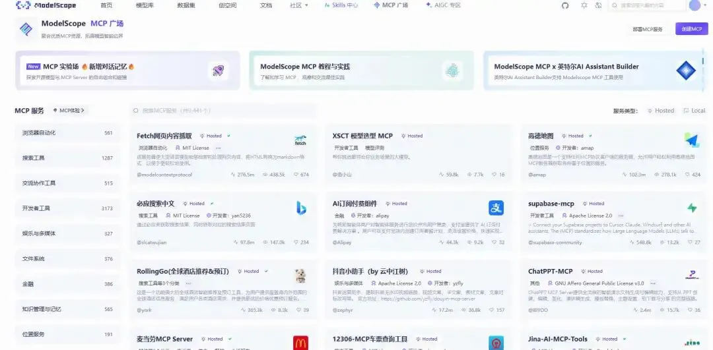This screenshot has height=350, width=713.
Task: Click the language switch icon
Action: click(598, 5)
